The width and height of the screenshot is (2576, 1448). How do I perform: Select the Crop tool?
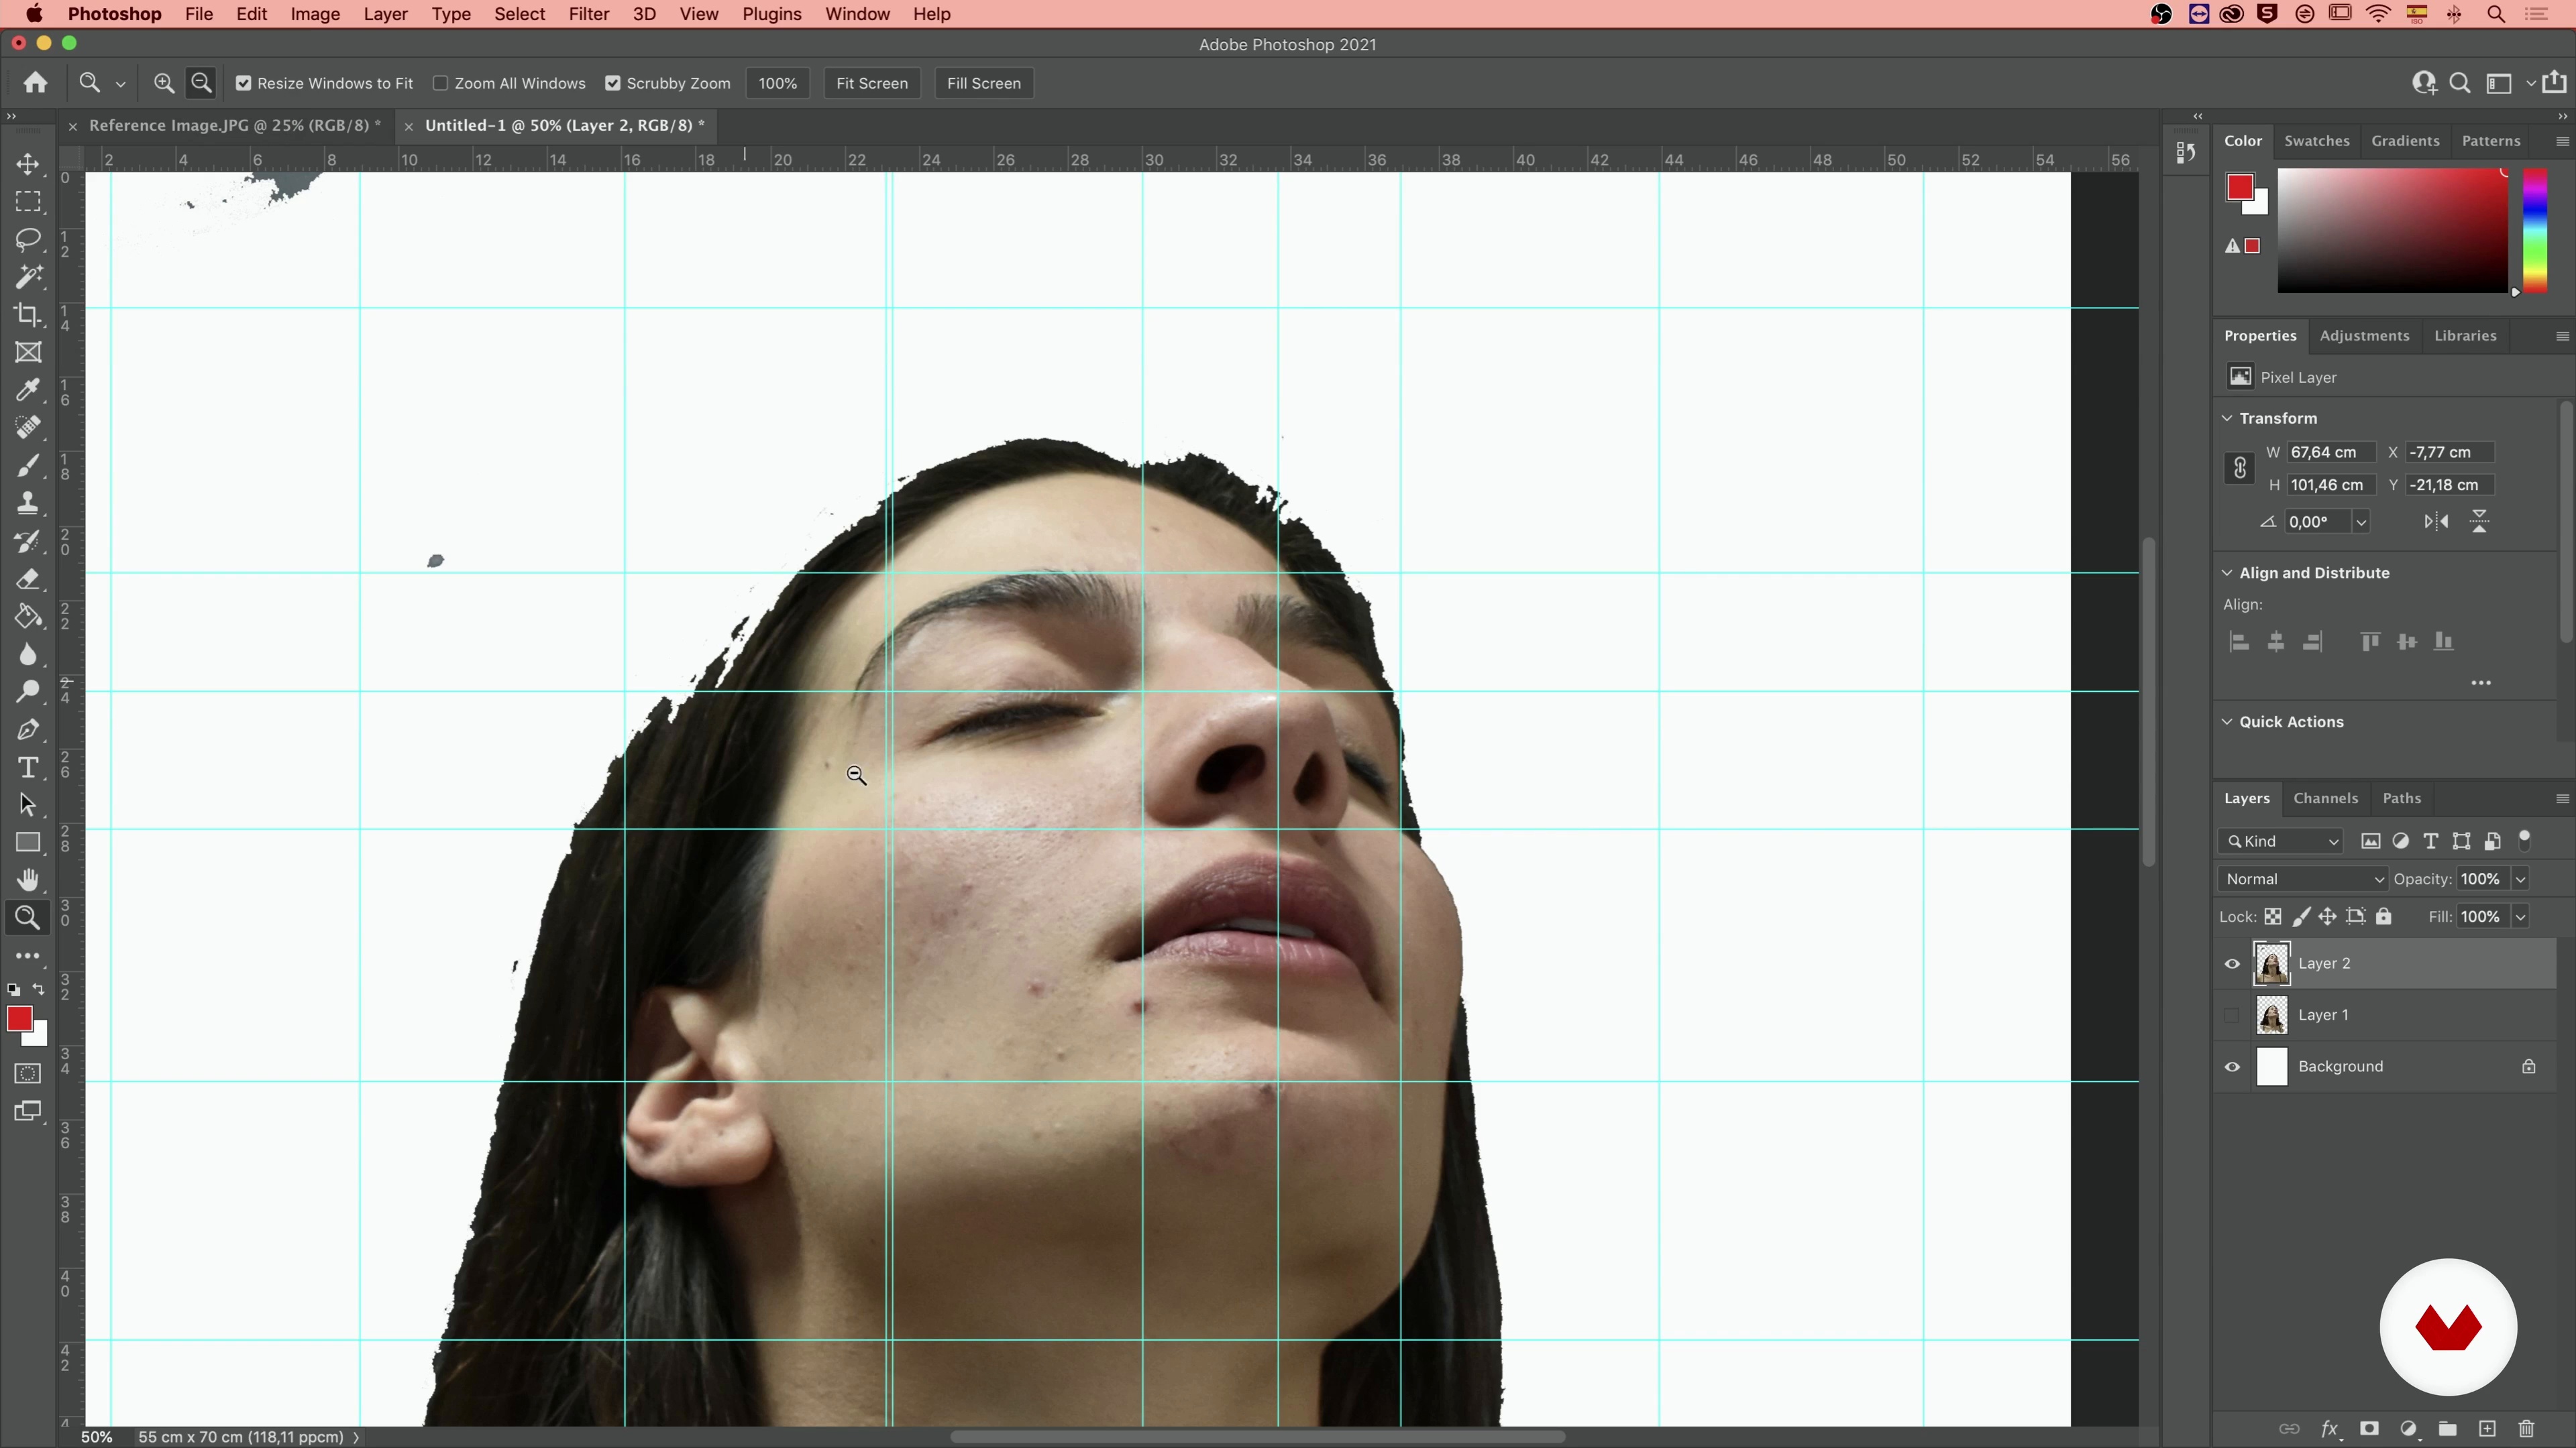pyautogui.click(x=28, y=315)
